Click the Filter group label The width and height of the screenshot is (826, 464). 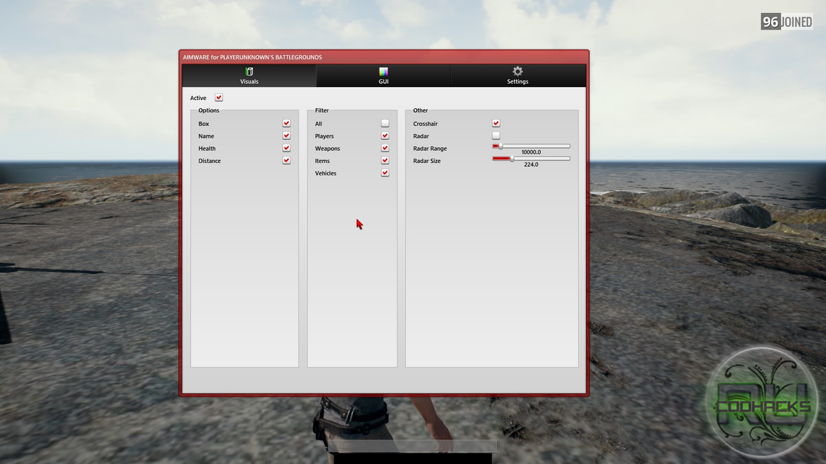point(322,111)
